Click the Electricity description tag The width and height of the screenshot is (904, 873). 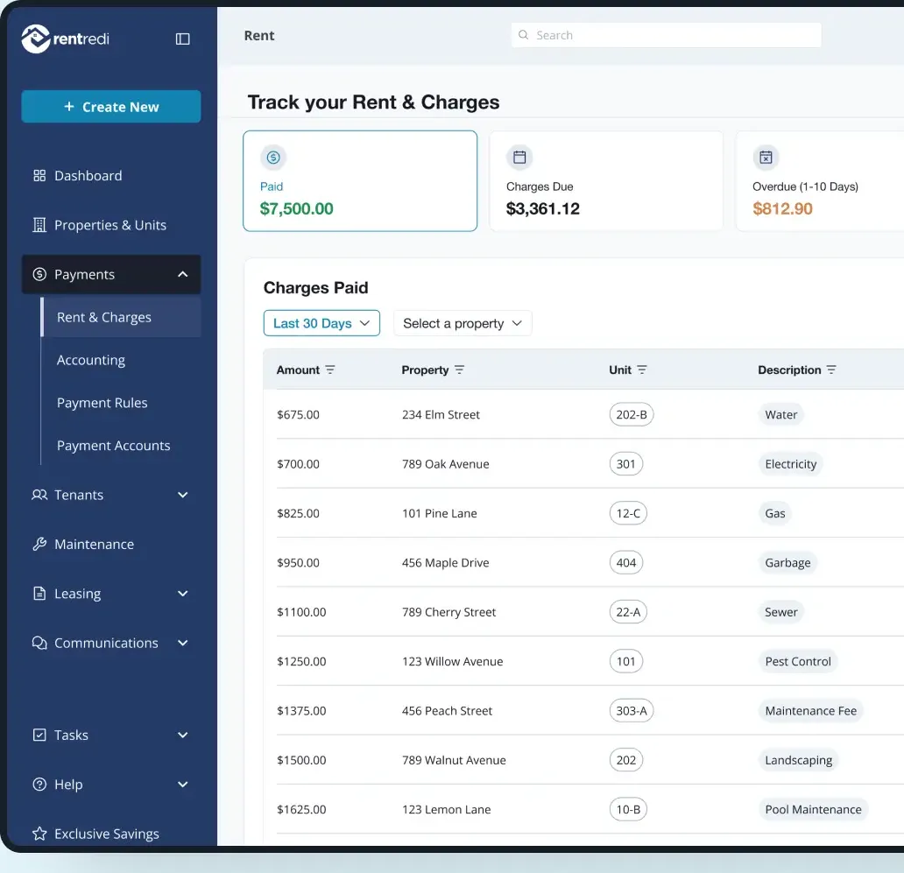[790, 464]
